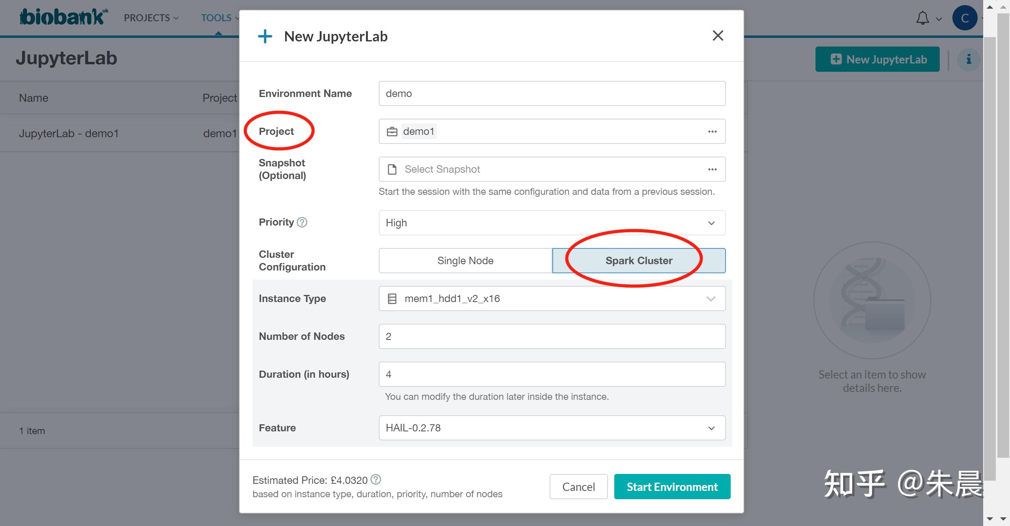The image size is (1010, 526).
Task: Open the notifications bell icon
Action: point(922,18)
